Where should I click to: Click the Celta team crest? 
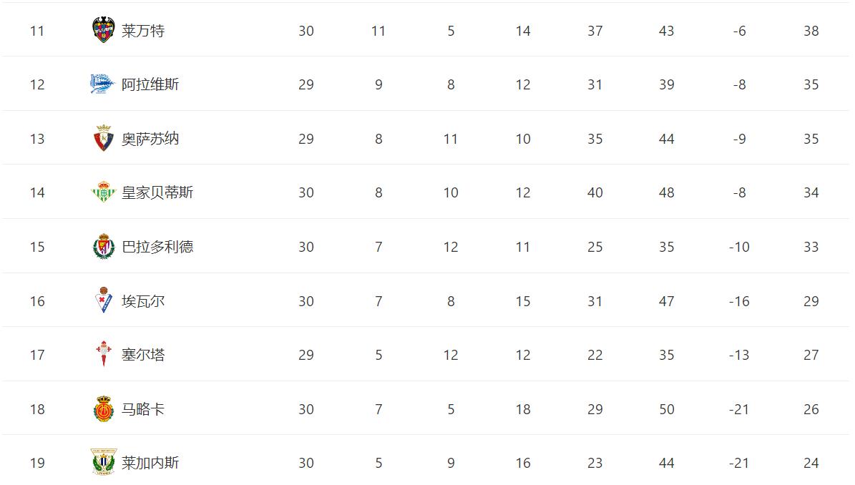pos(104,355)
